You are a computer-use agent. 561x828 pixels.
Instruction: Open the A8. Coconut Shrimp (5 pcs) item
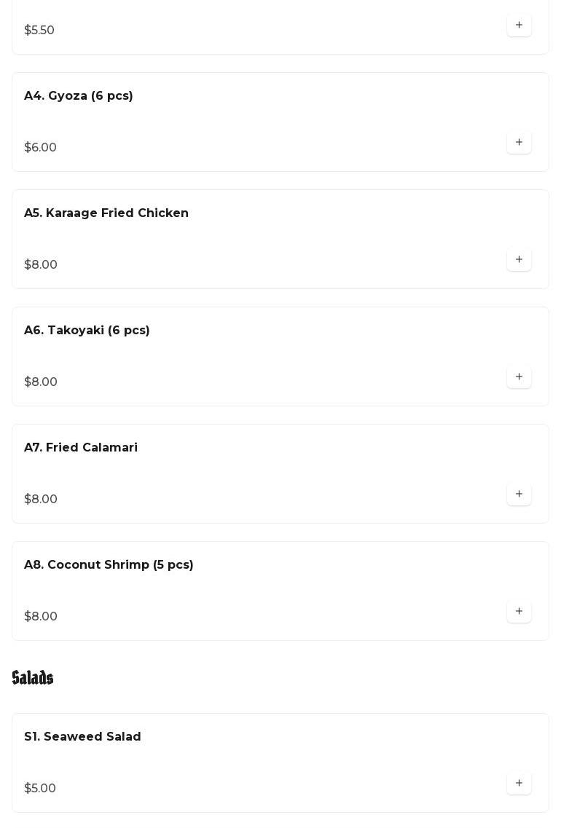[x=109, y=565]
